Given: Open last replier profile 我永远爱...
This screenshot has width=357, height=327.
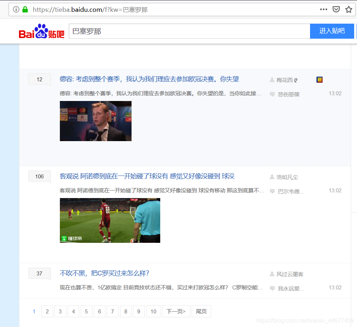Looking at the screenshot, I should point(291,289).
